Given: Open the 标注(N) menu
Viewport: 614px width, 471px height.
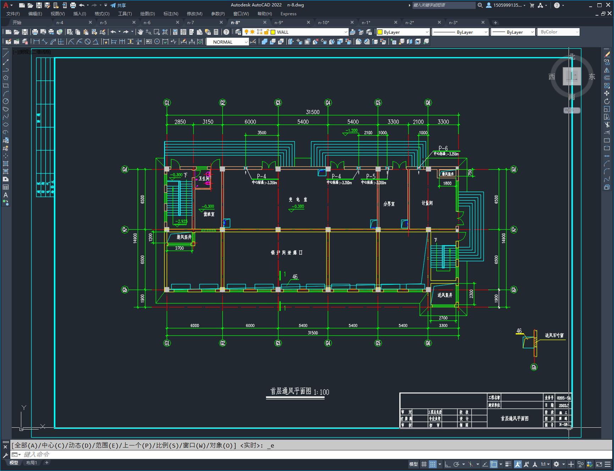Looking at the screenshot, I should (x=171, y=13).
